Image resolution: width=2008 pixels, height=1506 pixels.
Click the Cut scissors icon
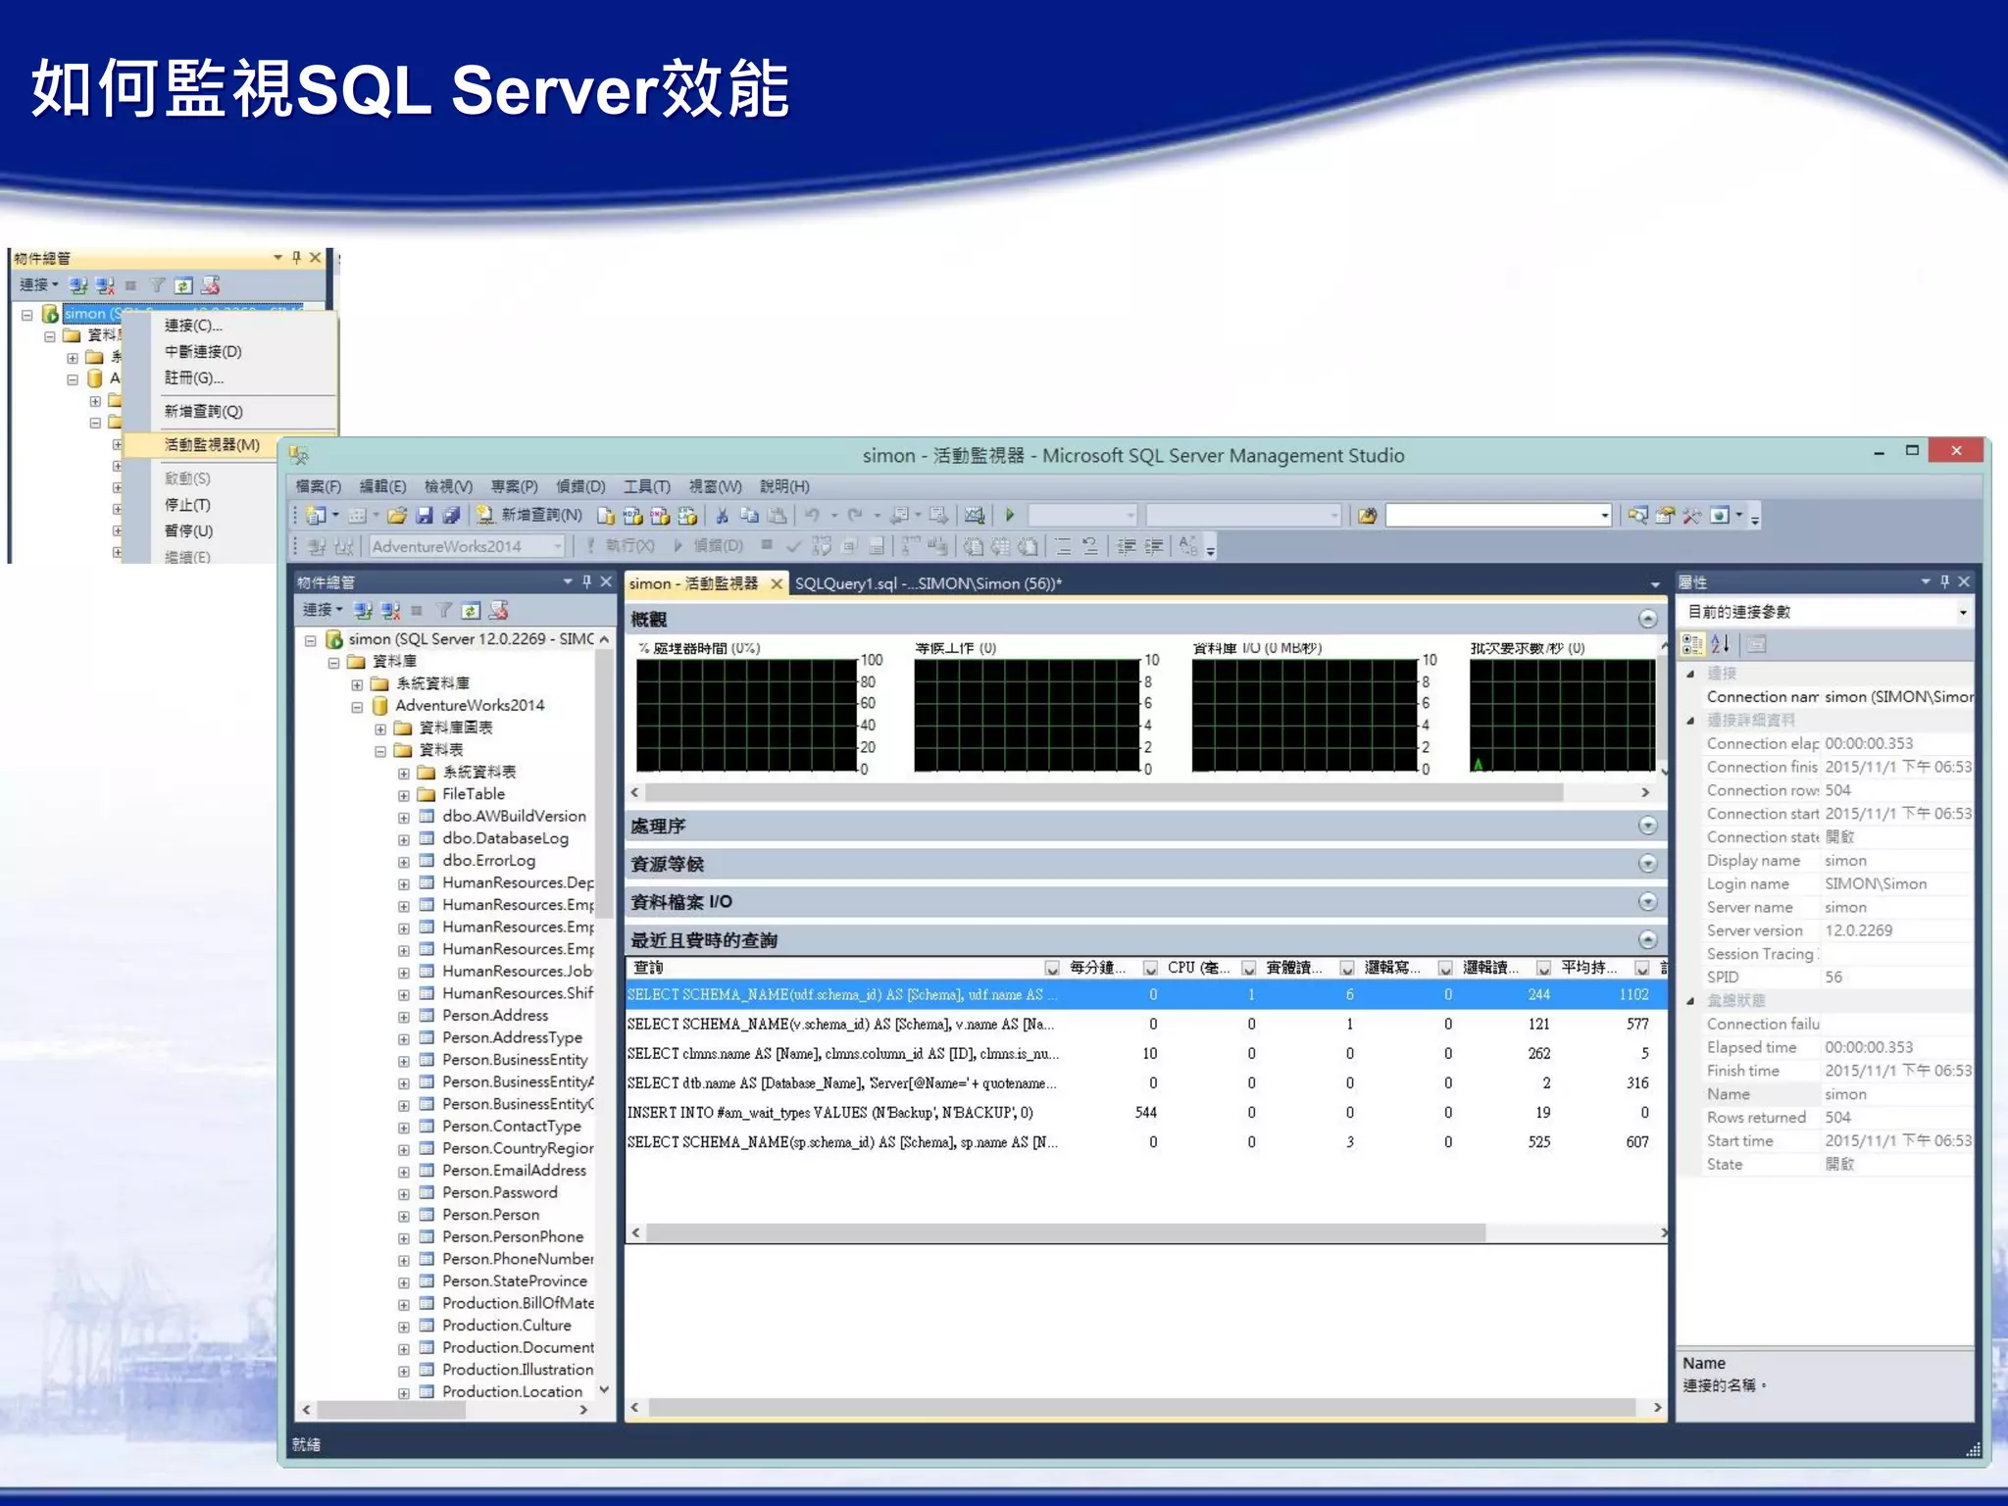(723, 515)
